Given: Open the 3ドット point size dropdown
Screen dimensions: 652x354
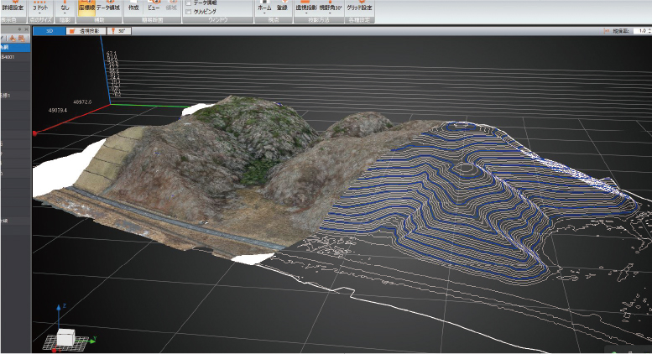Looking at the screenshot, I should [40, 8].
